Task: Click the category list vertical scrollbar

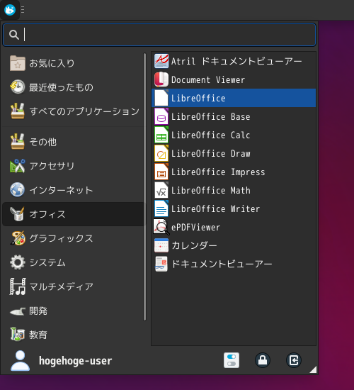Action: pyautogui.click(x=145, y=186)
